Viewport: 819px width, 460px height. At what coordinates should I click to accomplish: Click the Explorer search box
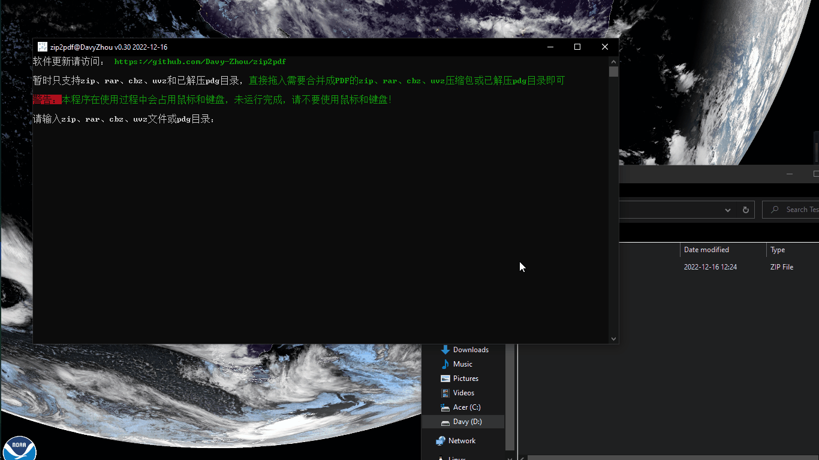pos(791,210)
